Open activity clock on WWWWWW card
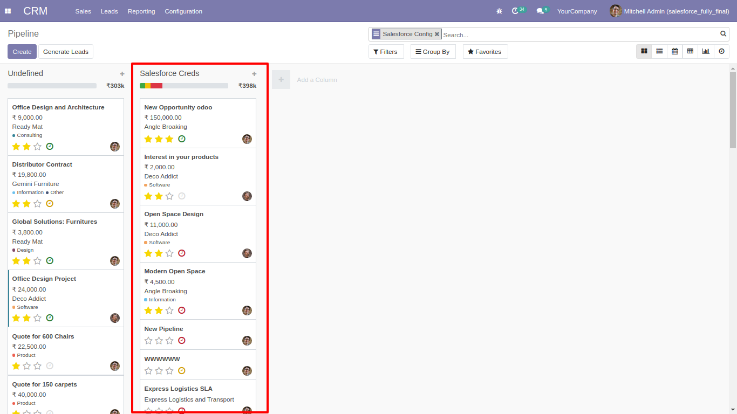The width and height of the screenshot is (737, 414). coord(182,370)
